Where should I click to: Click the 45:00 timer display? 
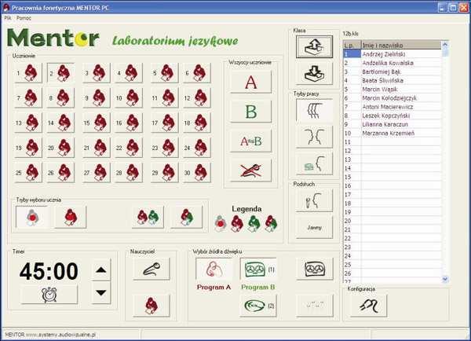(x=49, y=272)
